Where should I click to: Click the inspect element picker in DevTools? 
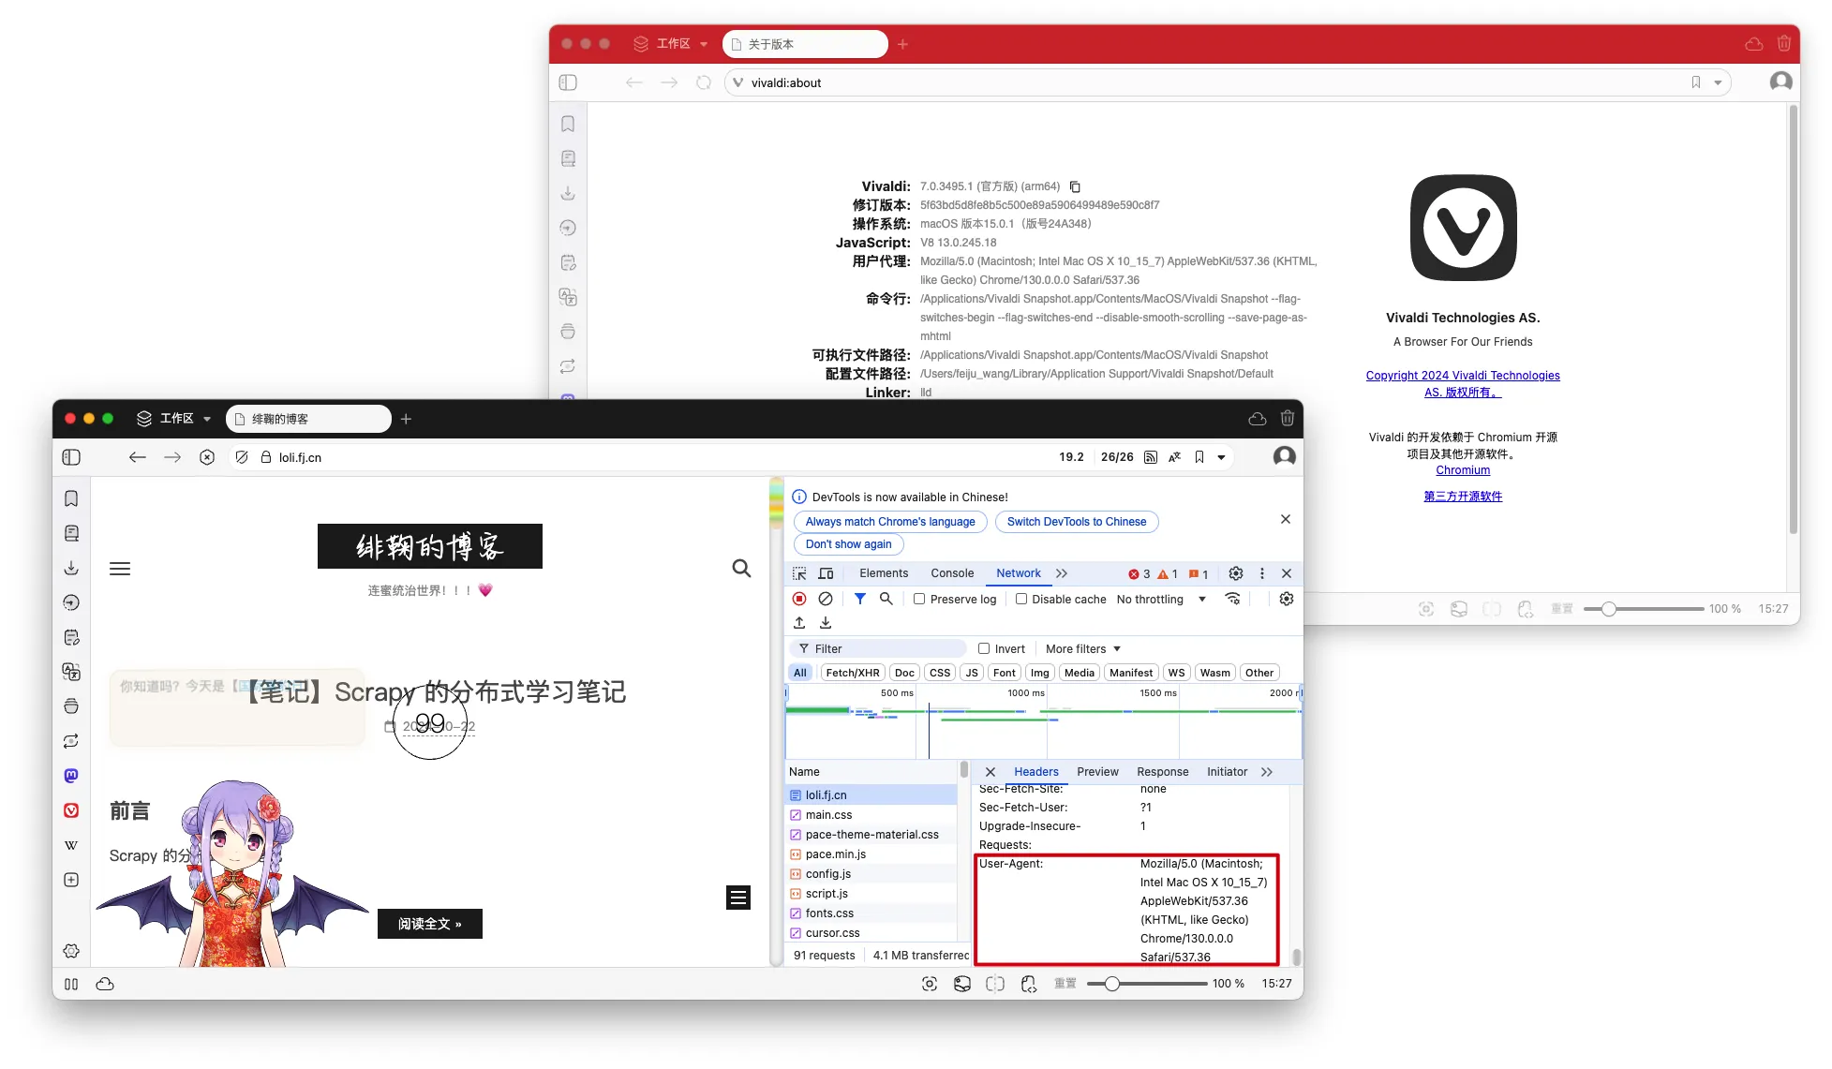(799, 573)
